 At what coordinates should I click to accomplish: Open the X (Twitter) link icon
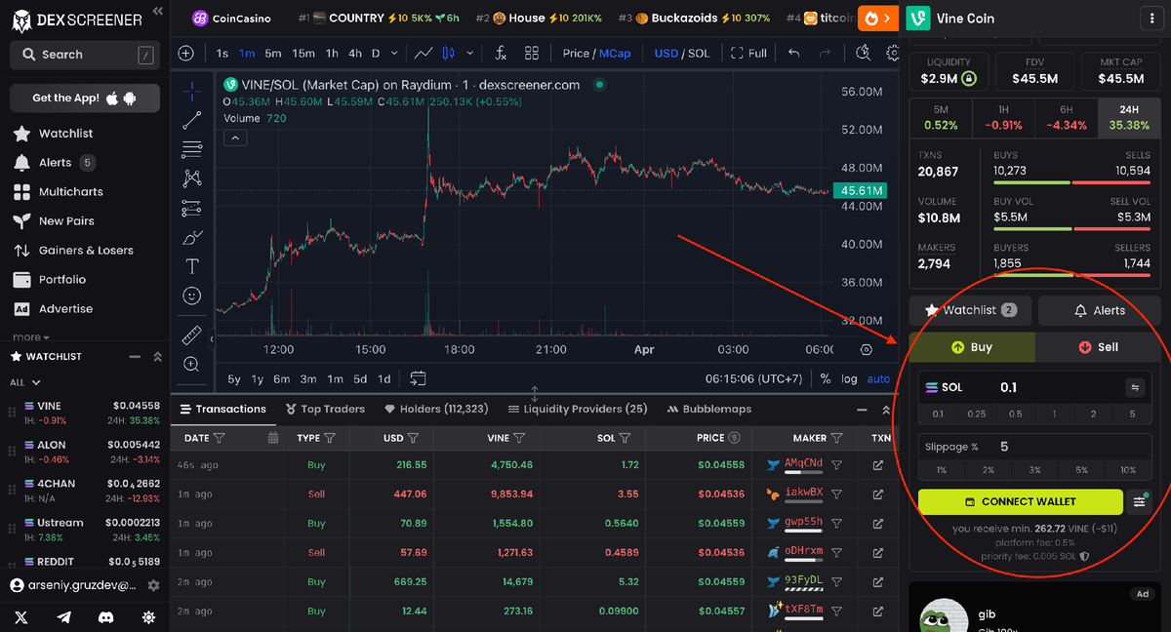(21, 617)
